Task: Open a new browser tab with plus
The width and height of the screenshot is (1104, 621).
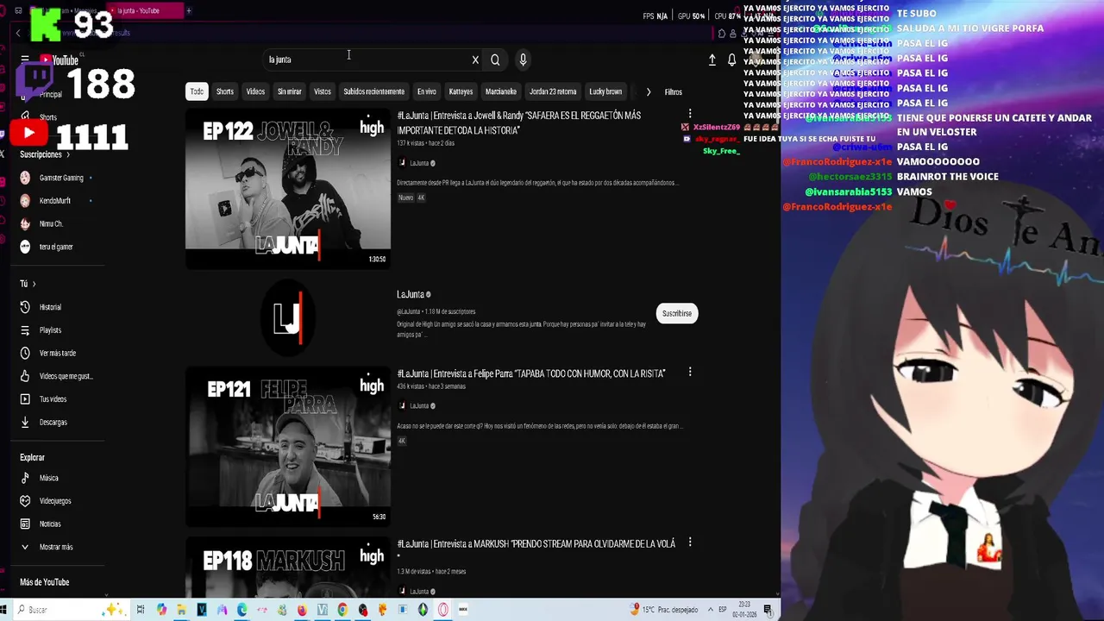Action: coord(188,10)
